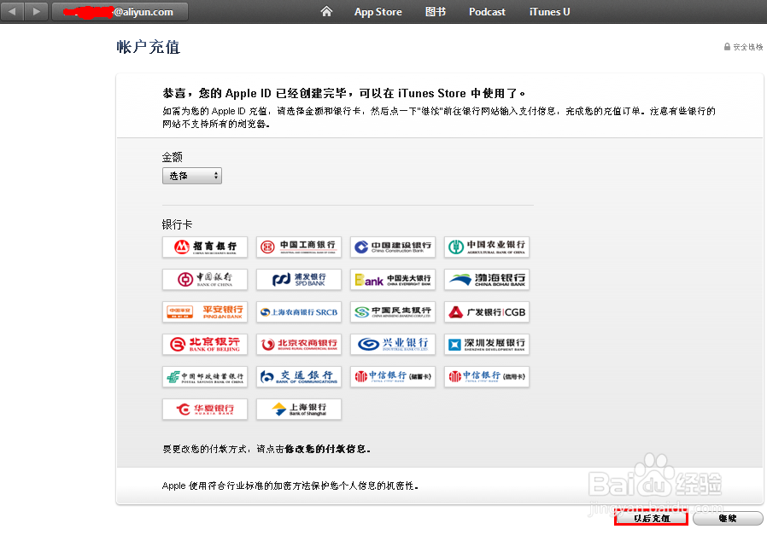Select 中国光大银行 bank card
This screenshot has width=767, height=535.
(x=393, y=279)
